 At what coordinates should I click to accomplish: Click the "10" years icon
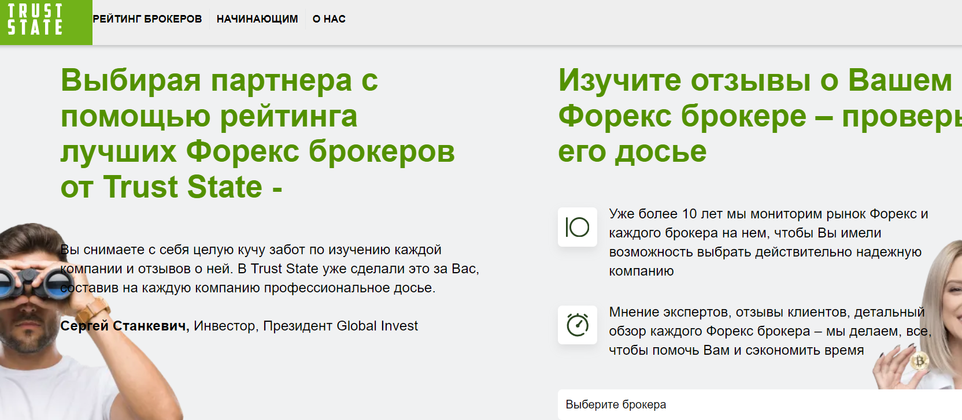(x=577, y=227)
